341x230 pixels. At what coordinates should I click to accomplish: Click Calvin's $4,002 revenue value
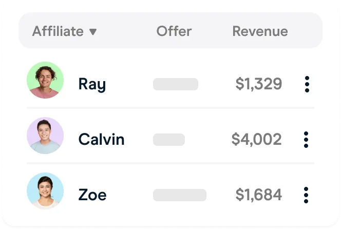tap(256, 139)
